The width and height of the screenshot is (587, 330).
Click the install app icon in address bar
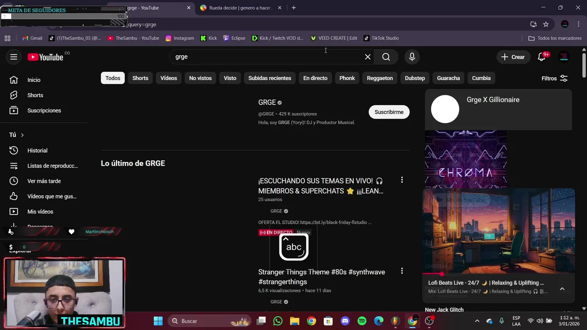(533, 24)
